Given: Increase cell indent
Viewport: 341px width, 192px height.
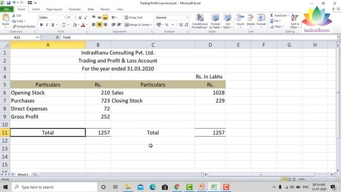Looking at the screenshot, I should (119, 25).
